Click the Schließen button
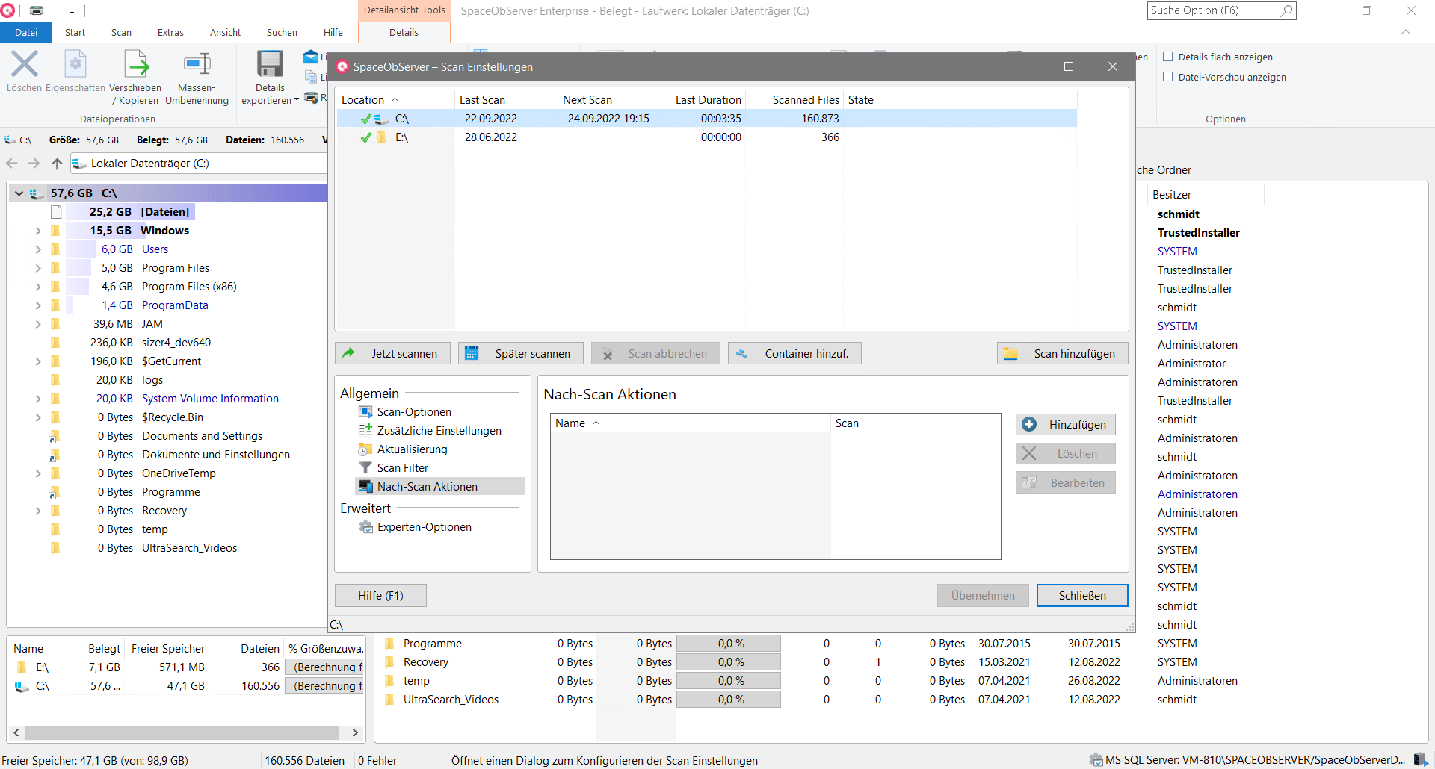The height and width of the screenshot is (769, 1435). coord(1082,596)
